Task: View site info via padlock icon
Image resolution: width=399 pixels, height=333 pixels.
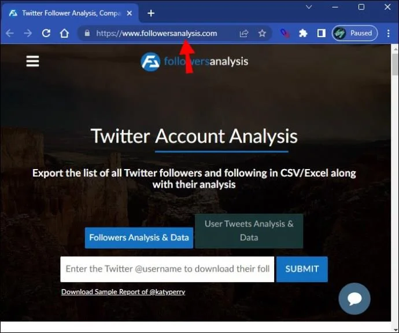Action: (87, 33)
